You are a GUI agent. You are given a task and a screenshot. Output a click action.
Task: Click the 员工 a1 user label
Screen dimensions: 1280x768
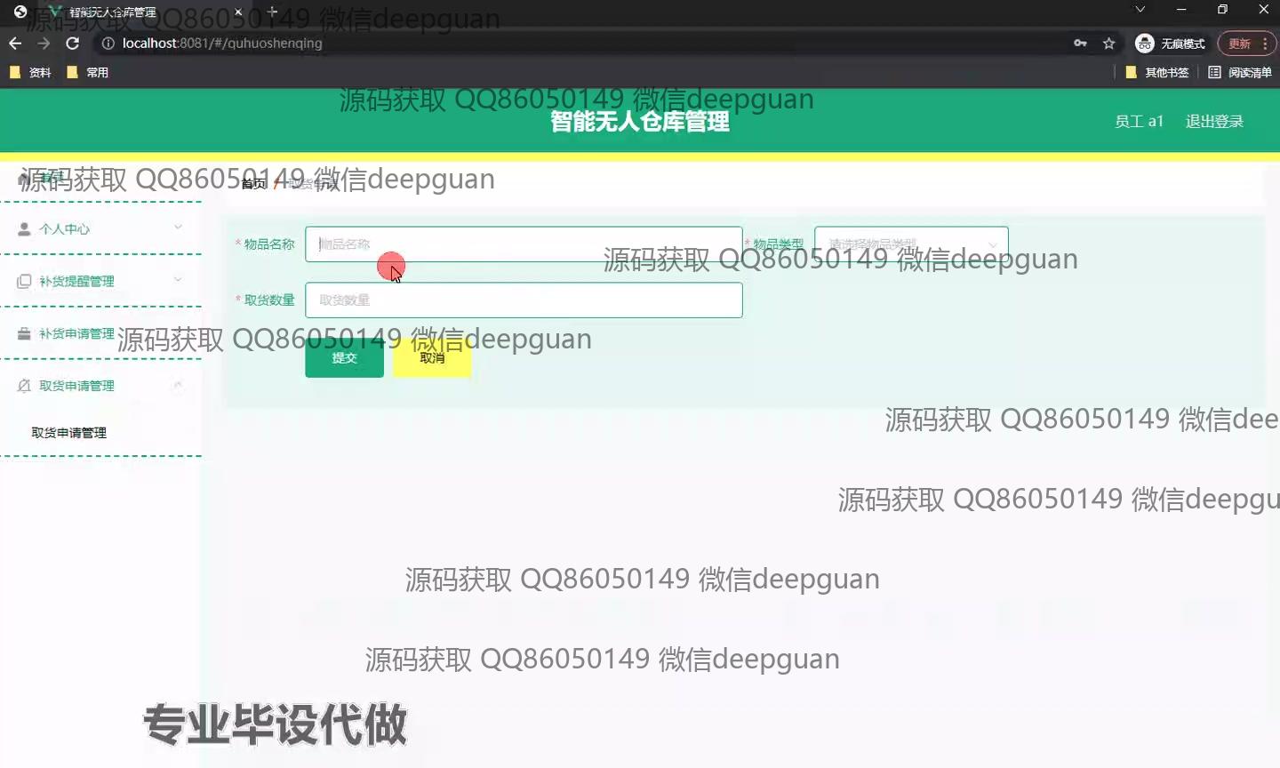point(1139,122)
